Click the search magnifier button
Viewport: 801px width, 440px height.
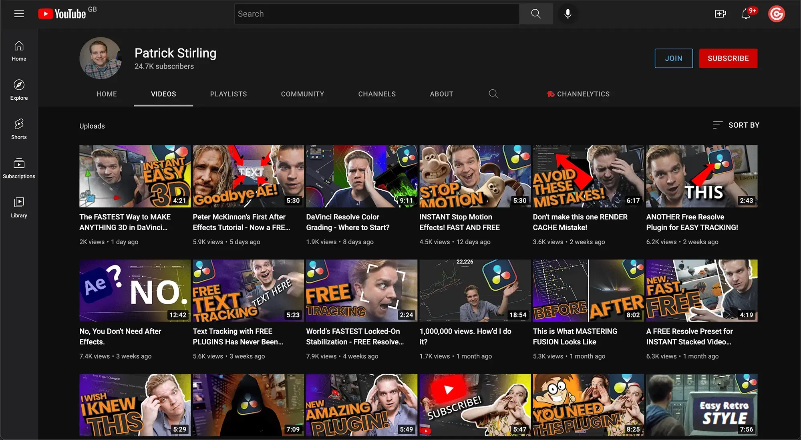point(536,14)
